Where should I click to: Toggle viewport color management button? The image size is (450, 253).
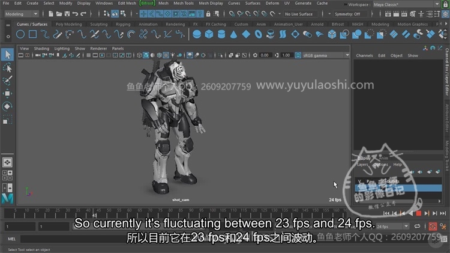(x=298, y=55)
